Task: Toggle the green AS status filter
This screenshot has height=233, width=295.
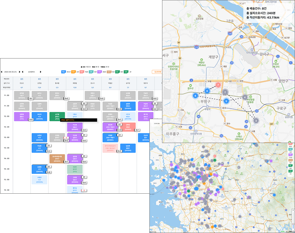Action: point(117,72)
